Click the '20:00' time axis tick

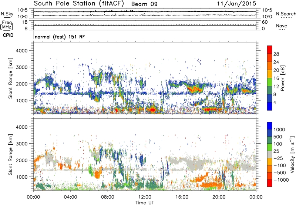click(219, 197)
